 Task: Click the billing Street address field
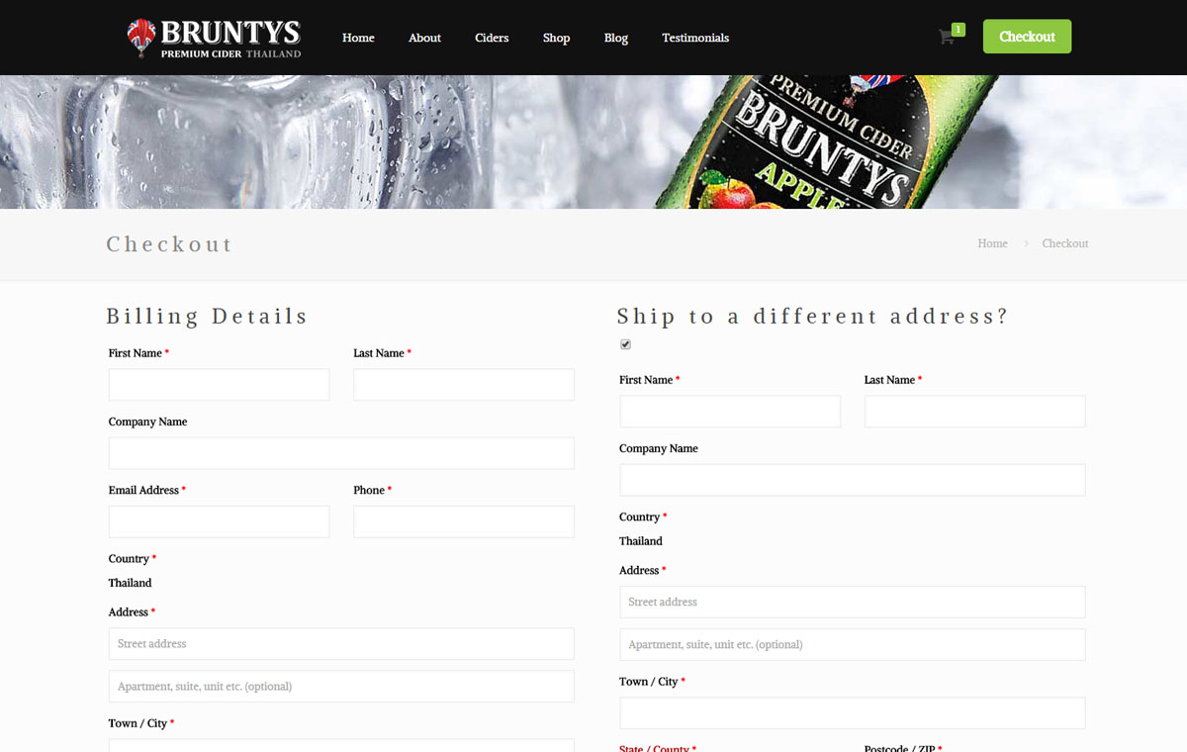341,643
